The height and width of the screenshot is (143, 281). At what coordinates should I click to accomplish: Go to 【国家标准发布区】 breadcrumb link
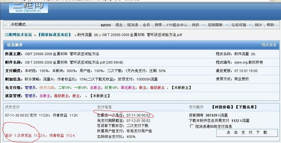point(55,35)
